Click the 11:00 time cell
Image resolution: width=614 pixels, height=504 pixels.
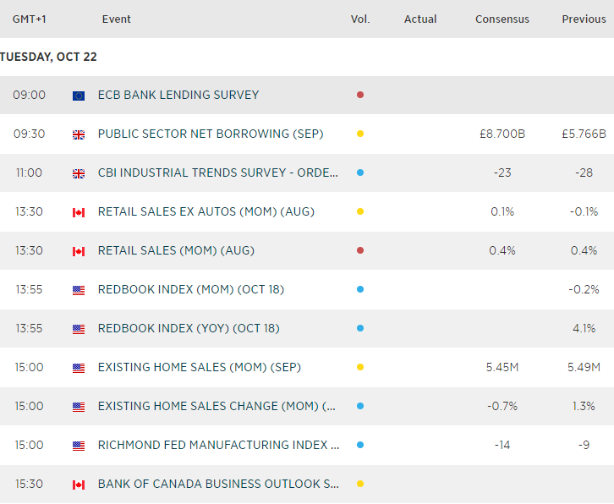click(29, 173)
